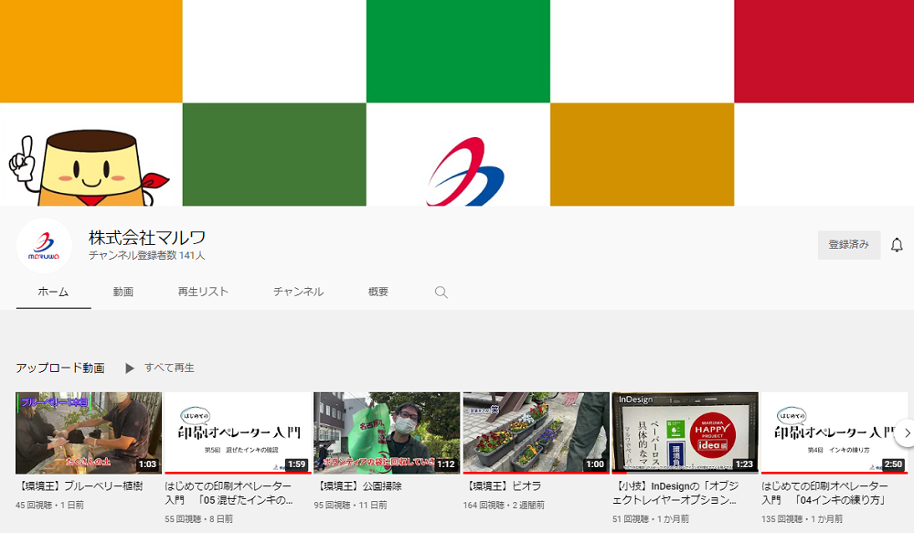914x533 pixels.
Task: Click the 1:03 duration badge
Action: point(147,464)
